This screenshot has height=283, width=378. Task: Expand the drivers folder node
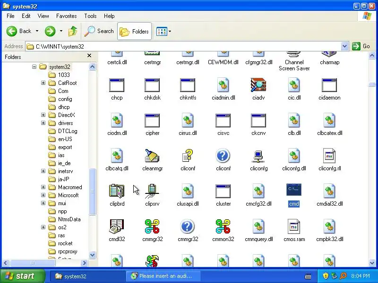pyautogui.click(x=43, y=123)
